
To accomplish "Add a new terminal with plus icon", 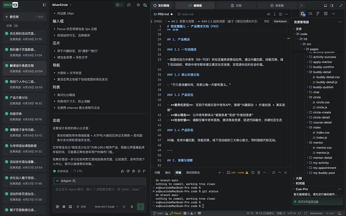I will pos(220,172).
